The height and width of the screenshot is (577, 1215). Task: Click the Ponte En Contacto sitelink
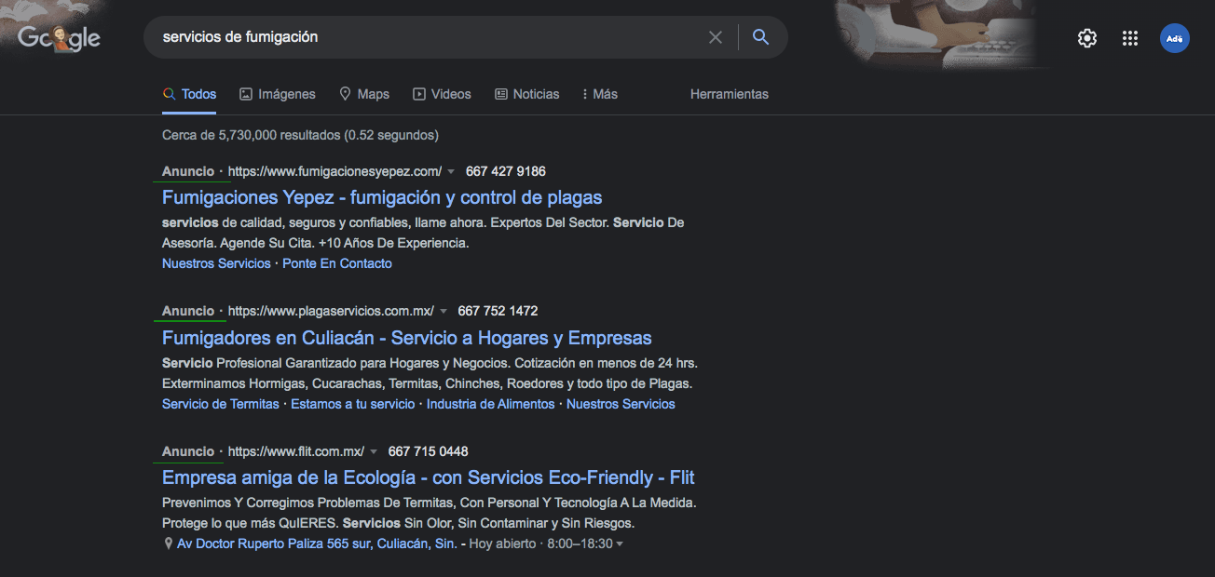coord(337,263)
